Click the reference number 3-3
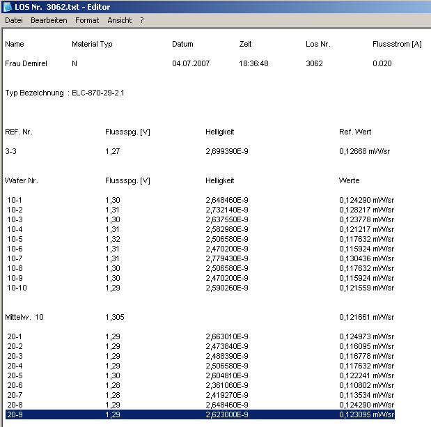 tap(10, 151)
